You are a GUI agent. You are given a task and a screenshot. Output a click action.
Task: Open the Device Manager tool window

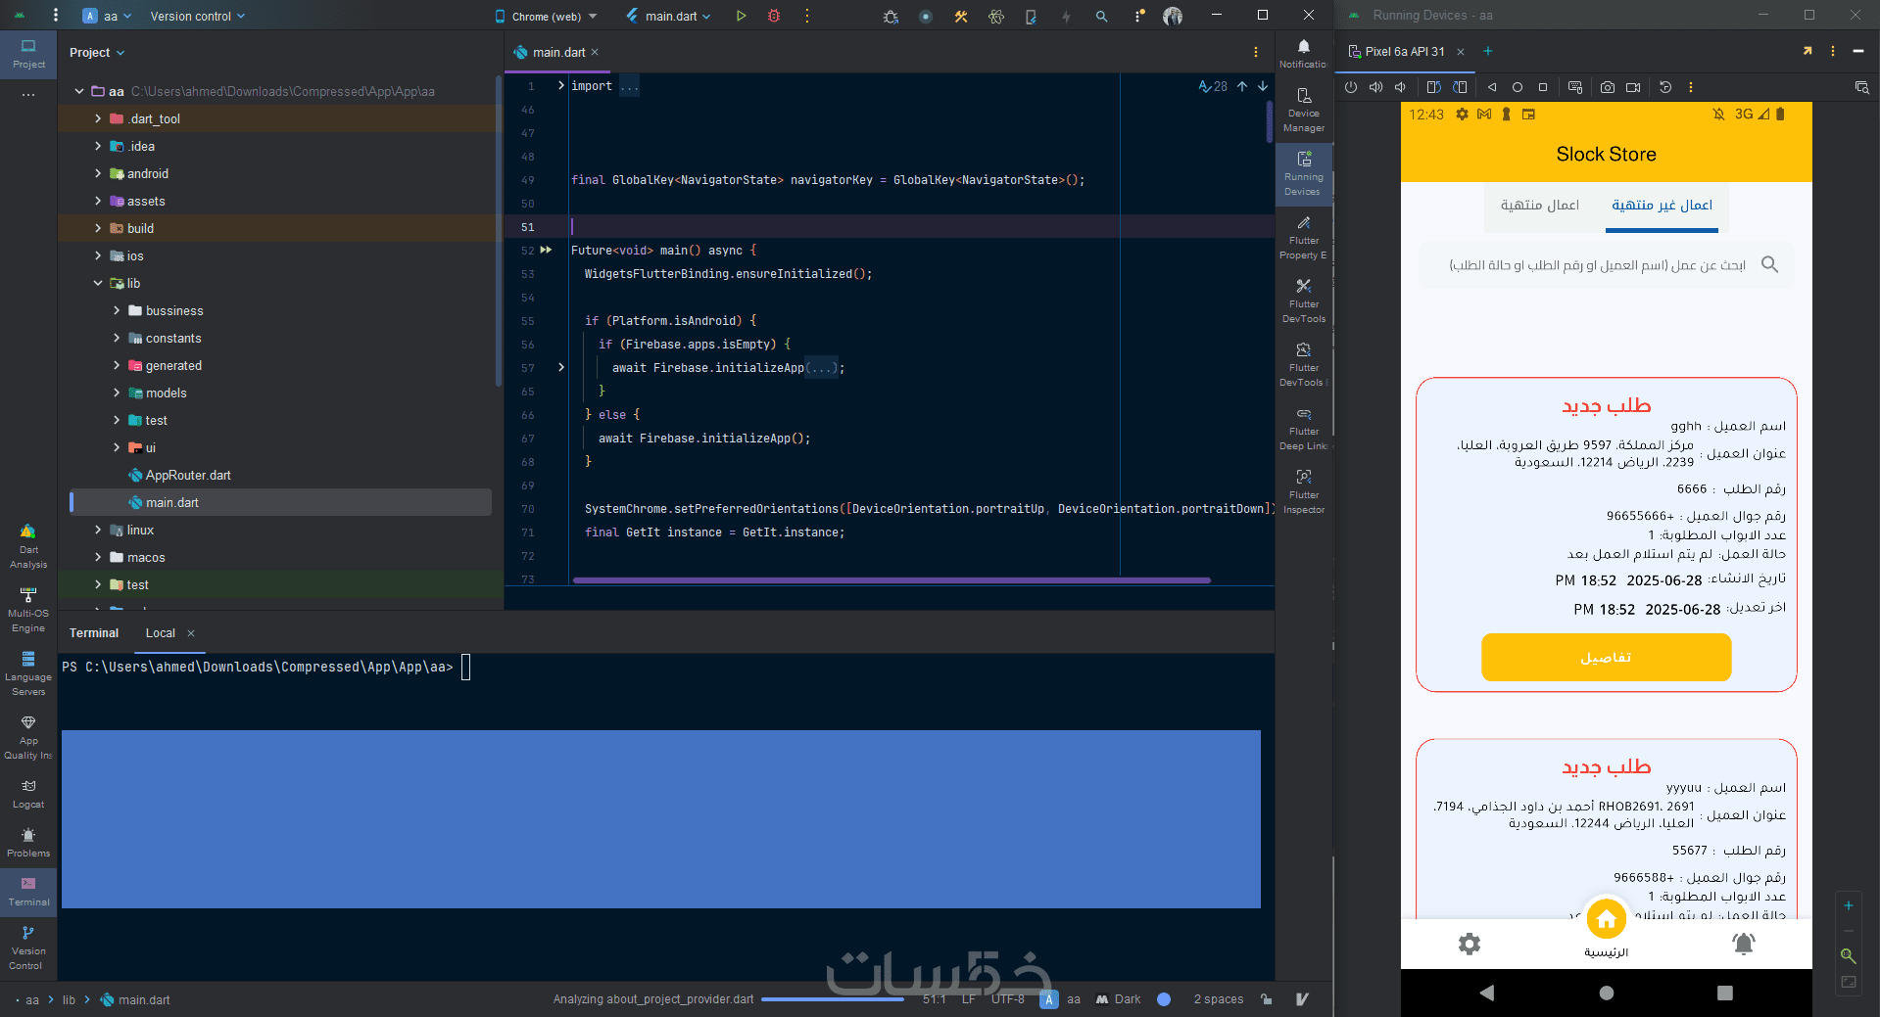[1303, 109]
